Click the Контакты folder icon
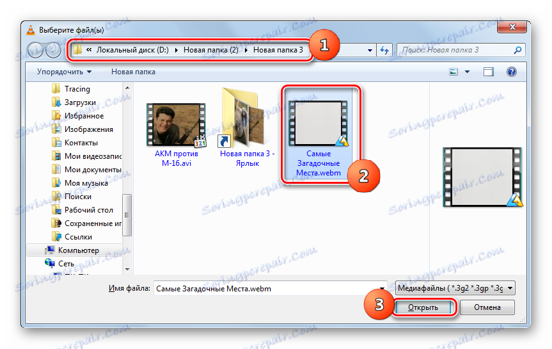The height and width of the screenshot is (349, 552). coord(56,142)
